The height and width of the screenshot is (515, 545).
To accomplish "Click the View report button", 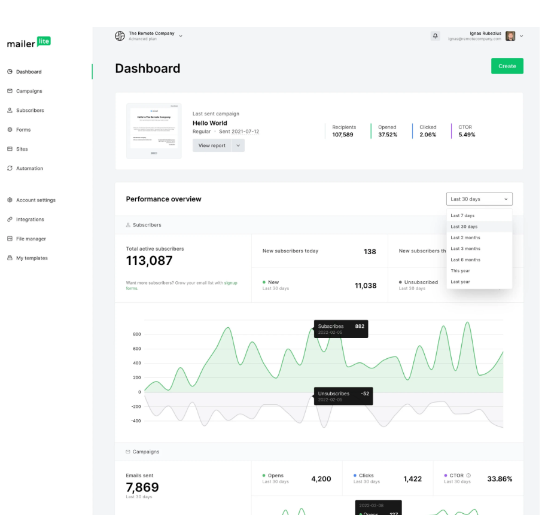I will pyautogui.click(x=212, y=145).
